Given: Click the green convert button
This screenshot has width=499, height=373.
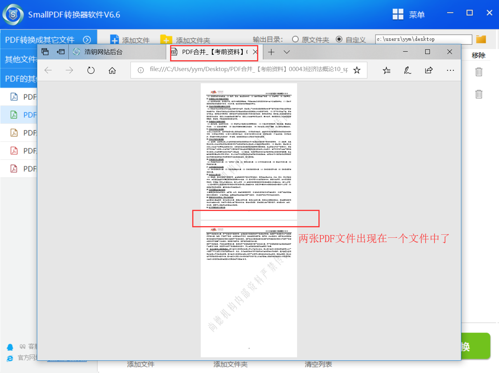Looking at the screenshot, I should (476, 346).
